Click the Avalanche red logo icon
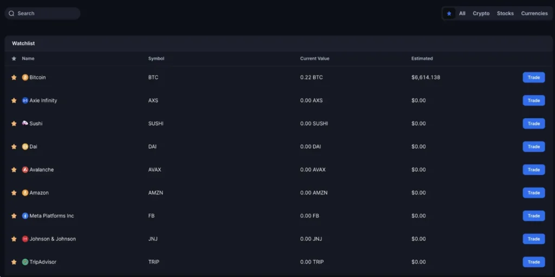This screenshot has height=277, width=555. 25,170
